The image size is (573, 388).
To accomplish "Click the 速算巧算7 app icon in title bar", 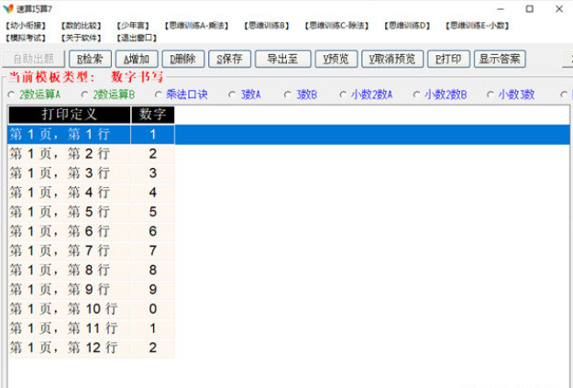I will click(x=8, y=8).
